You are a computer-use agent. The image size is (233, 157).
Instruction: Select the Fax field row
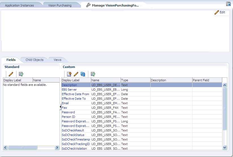point(142,108)
